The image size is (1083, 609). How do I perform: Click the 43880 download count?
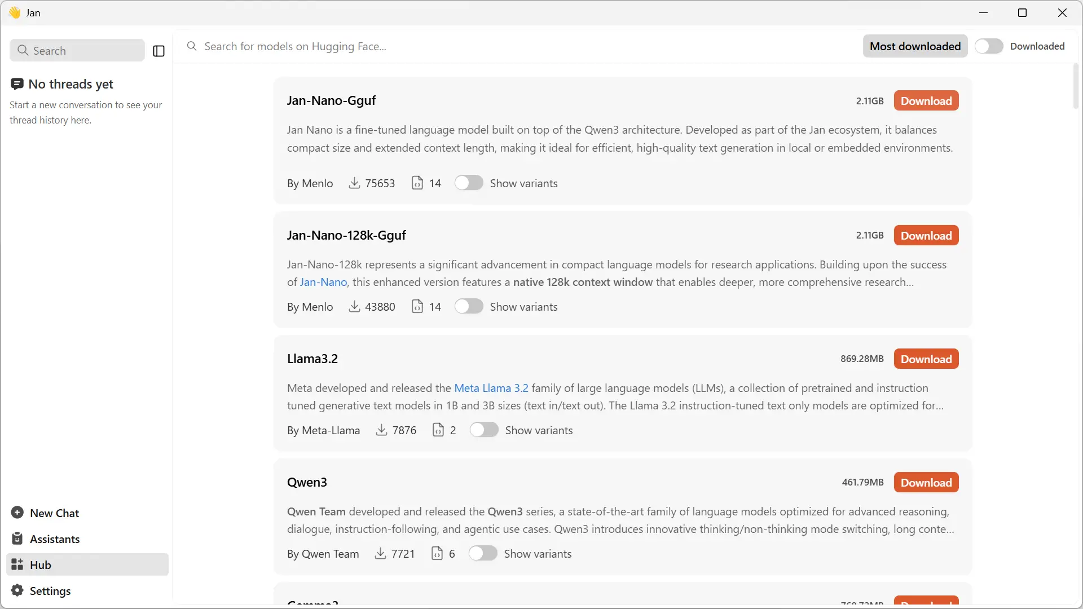tap(380, 307)
